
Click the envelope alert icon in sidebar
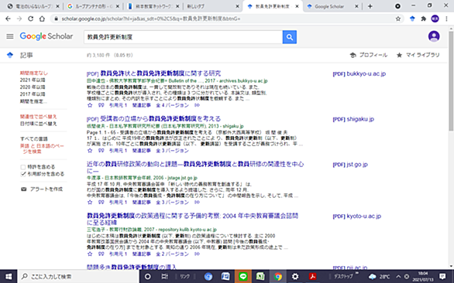click(24, 189)
